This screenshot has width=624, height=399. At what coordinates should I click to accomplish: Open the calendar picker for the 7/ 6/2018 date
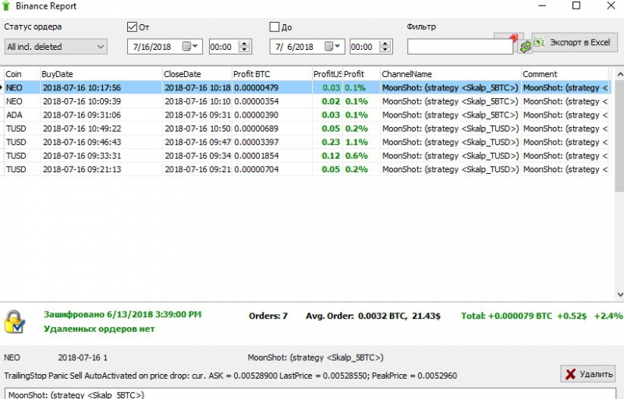pos(333,47)
